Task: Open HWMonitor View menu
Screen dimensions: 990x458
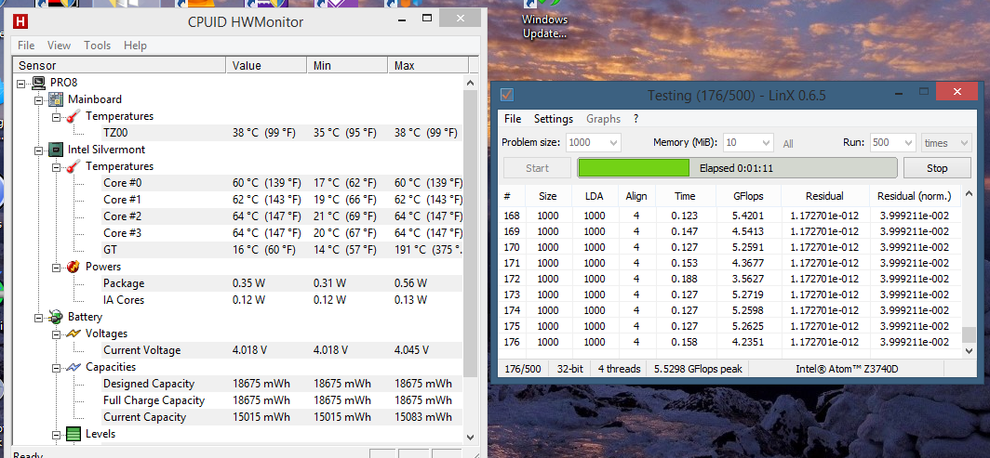Action: point(59,46)
